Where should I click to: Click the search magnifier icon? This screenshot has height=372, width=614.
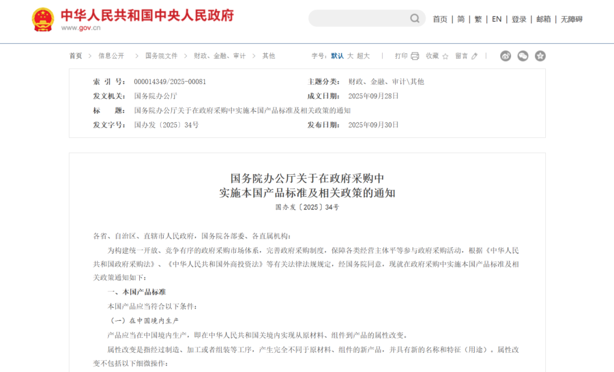[415, 18]
